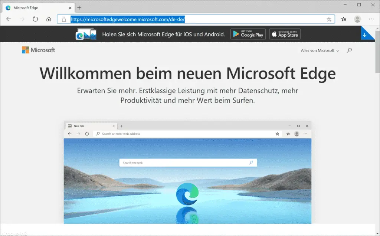Minimize the Edge window

tap(345, 4)
